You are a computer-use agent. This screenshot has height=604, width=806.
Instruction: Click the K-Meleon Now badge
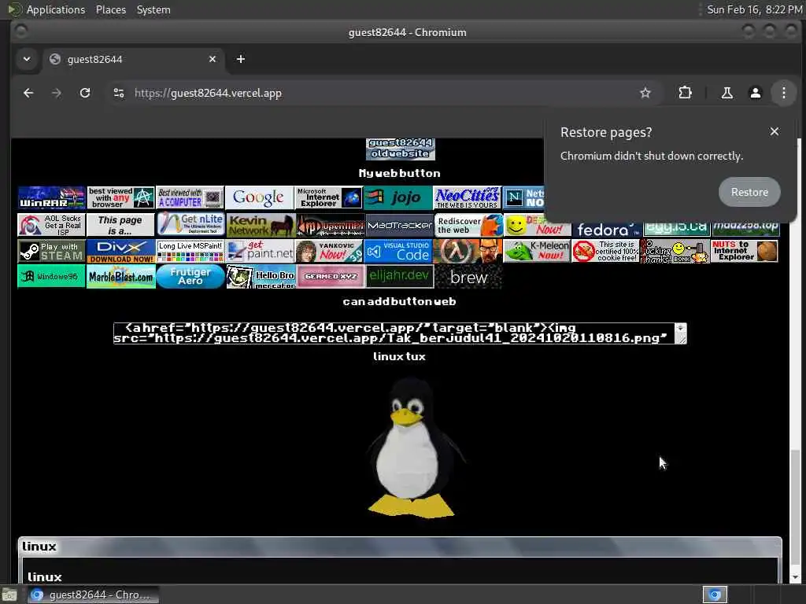click(x=537, y=251)
